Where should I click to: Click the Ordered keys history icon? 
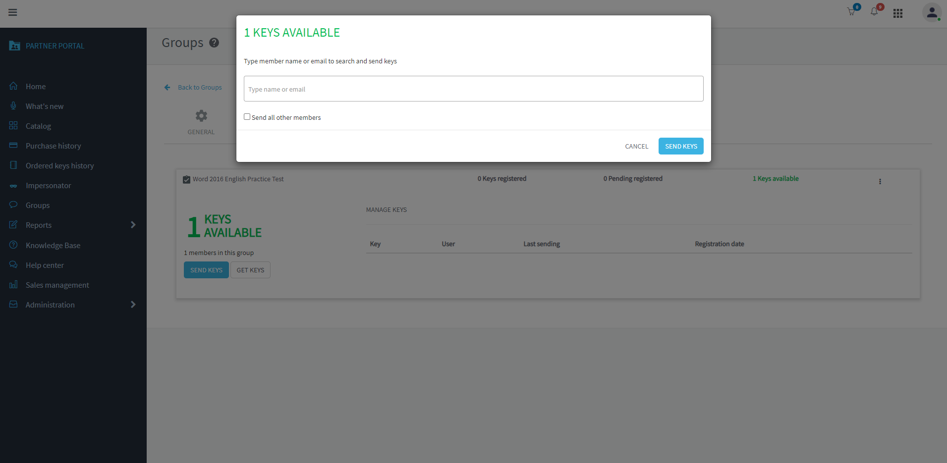[x=13, y=165]
